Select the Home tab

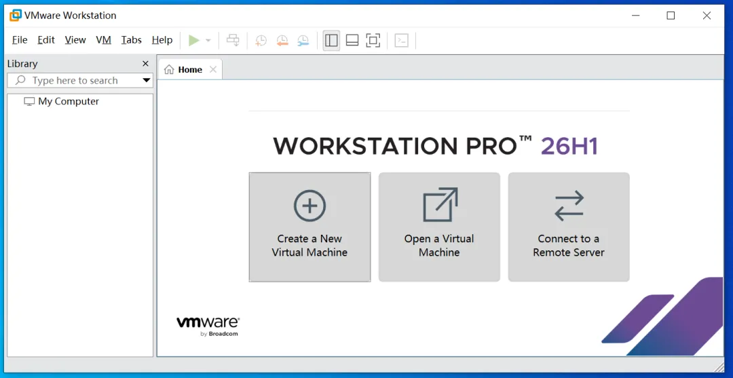tap(190, 70)
